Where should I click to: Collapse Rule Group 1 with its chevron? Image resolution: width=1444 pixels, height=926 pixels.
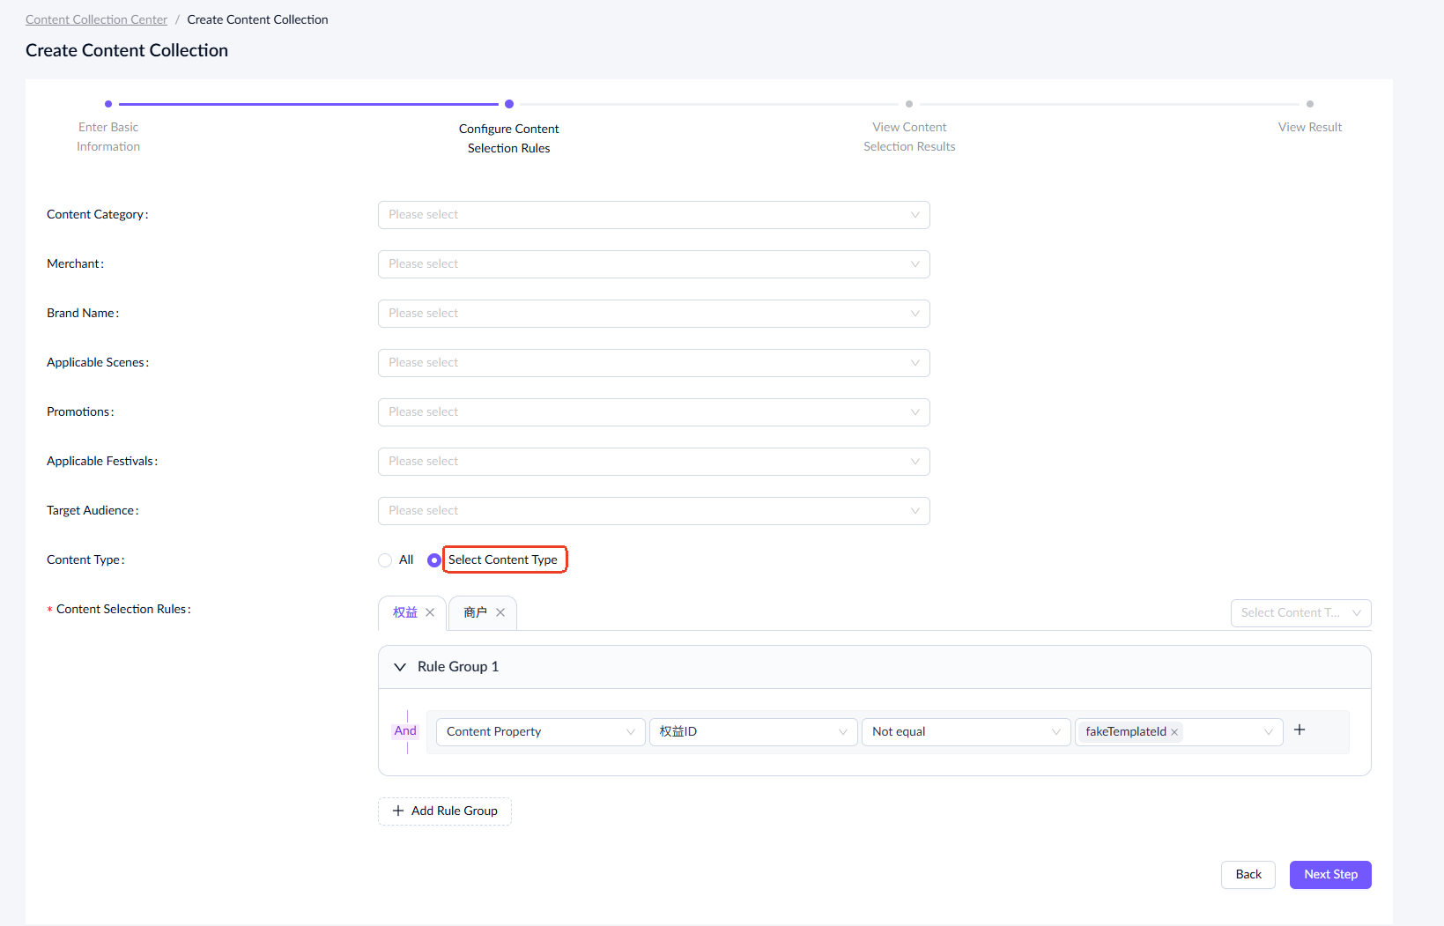[400, 667]
